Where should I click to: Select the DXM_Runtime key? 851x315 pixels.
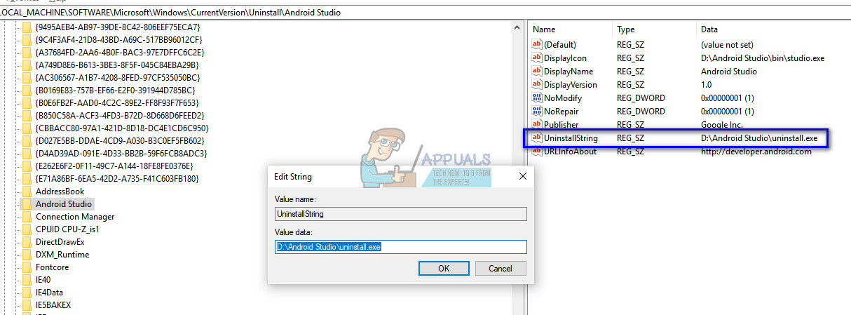click(62, 255)
